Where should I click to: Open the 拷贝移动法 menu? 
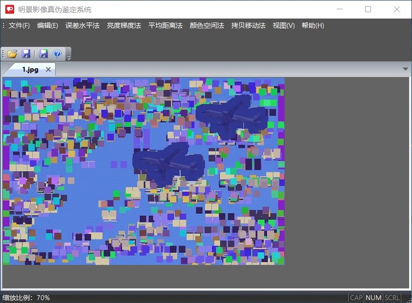point(248,25)
